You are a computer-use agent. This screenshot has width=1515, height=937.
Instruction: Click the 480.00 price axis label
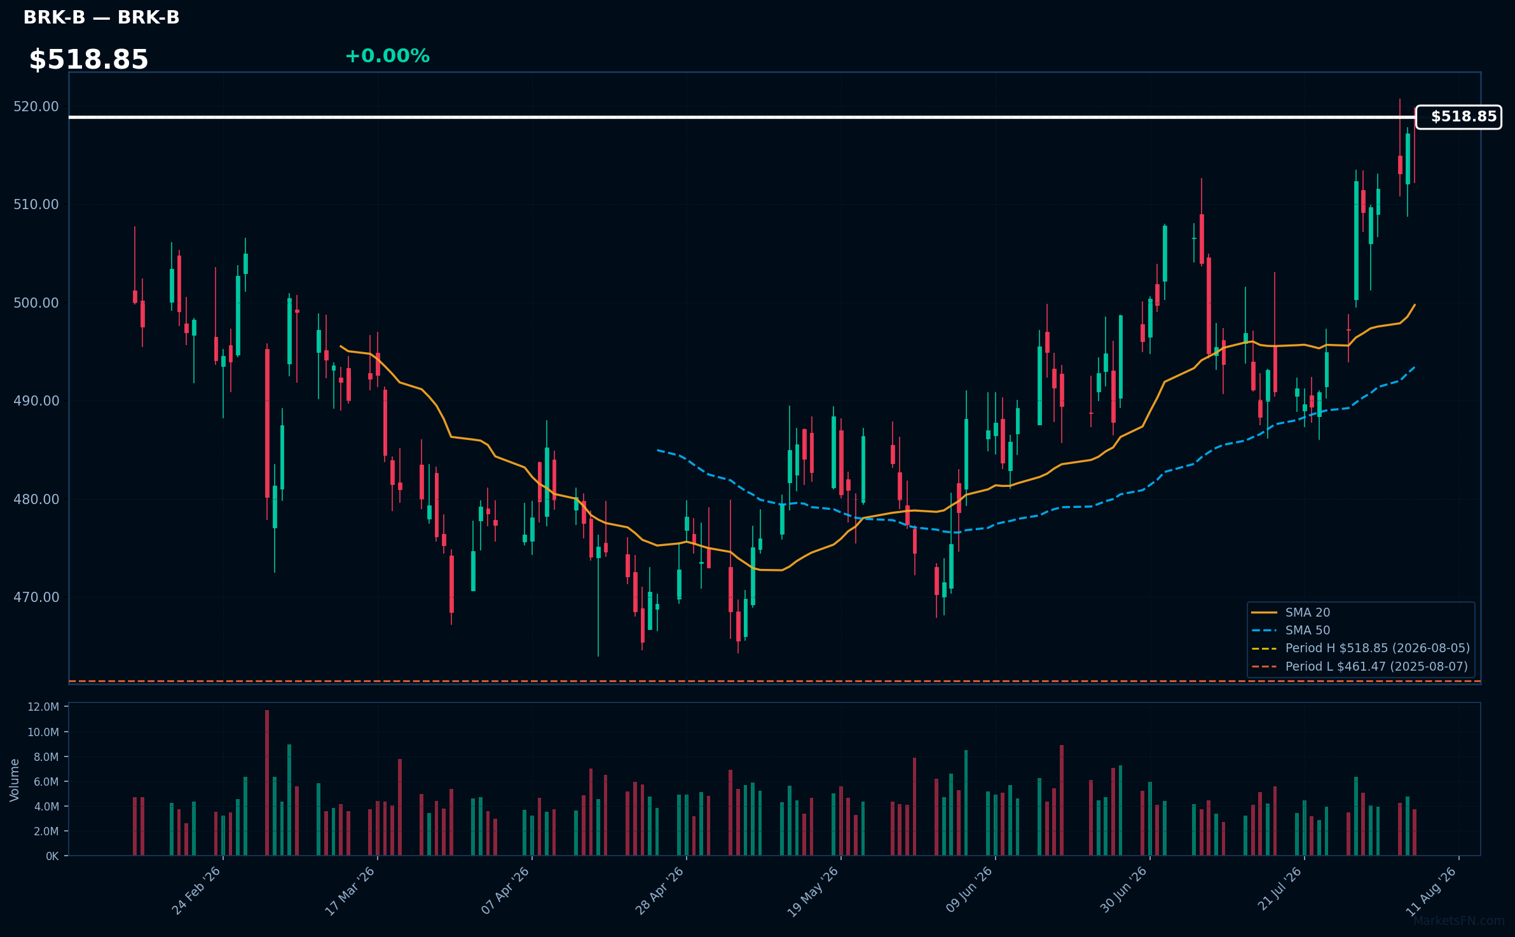(x=36, y=500)
